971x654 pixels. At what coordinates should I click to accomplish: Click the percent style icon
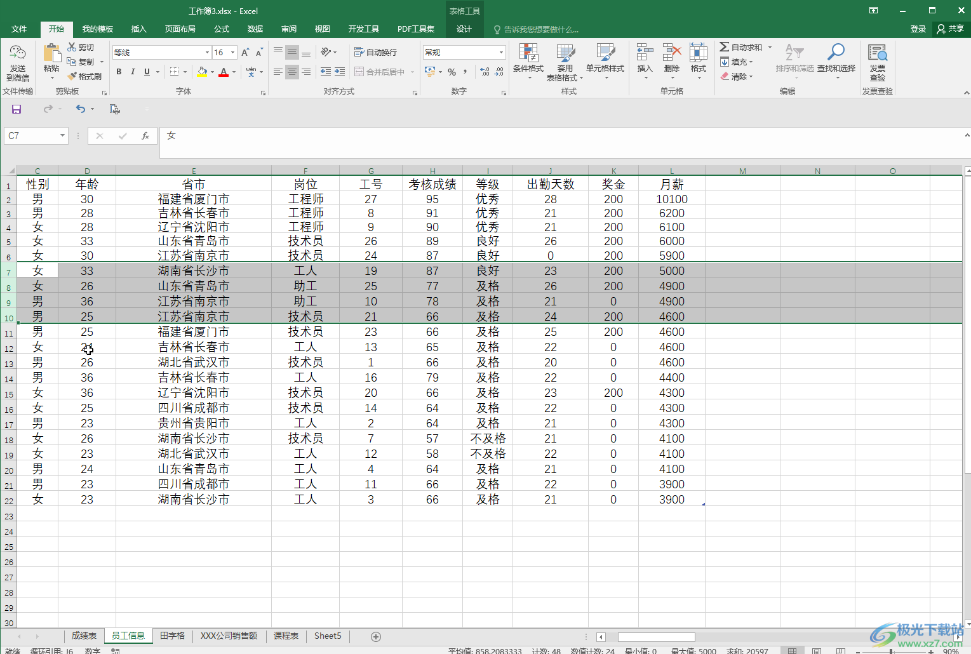pyautogui.click(x=452, y=72)
